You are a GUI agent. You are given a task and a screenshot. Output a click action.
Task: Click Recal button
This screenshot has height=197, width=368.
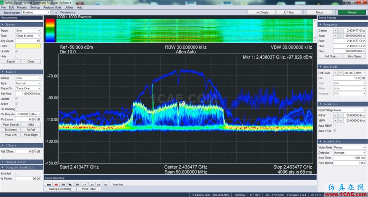pos(319,12)
